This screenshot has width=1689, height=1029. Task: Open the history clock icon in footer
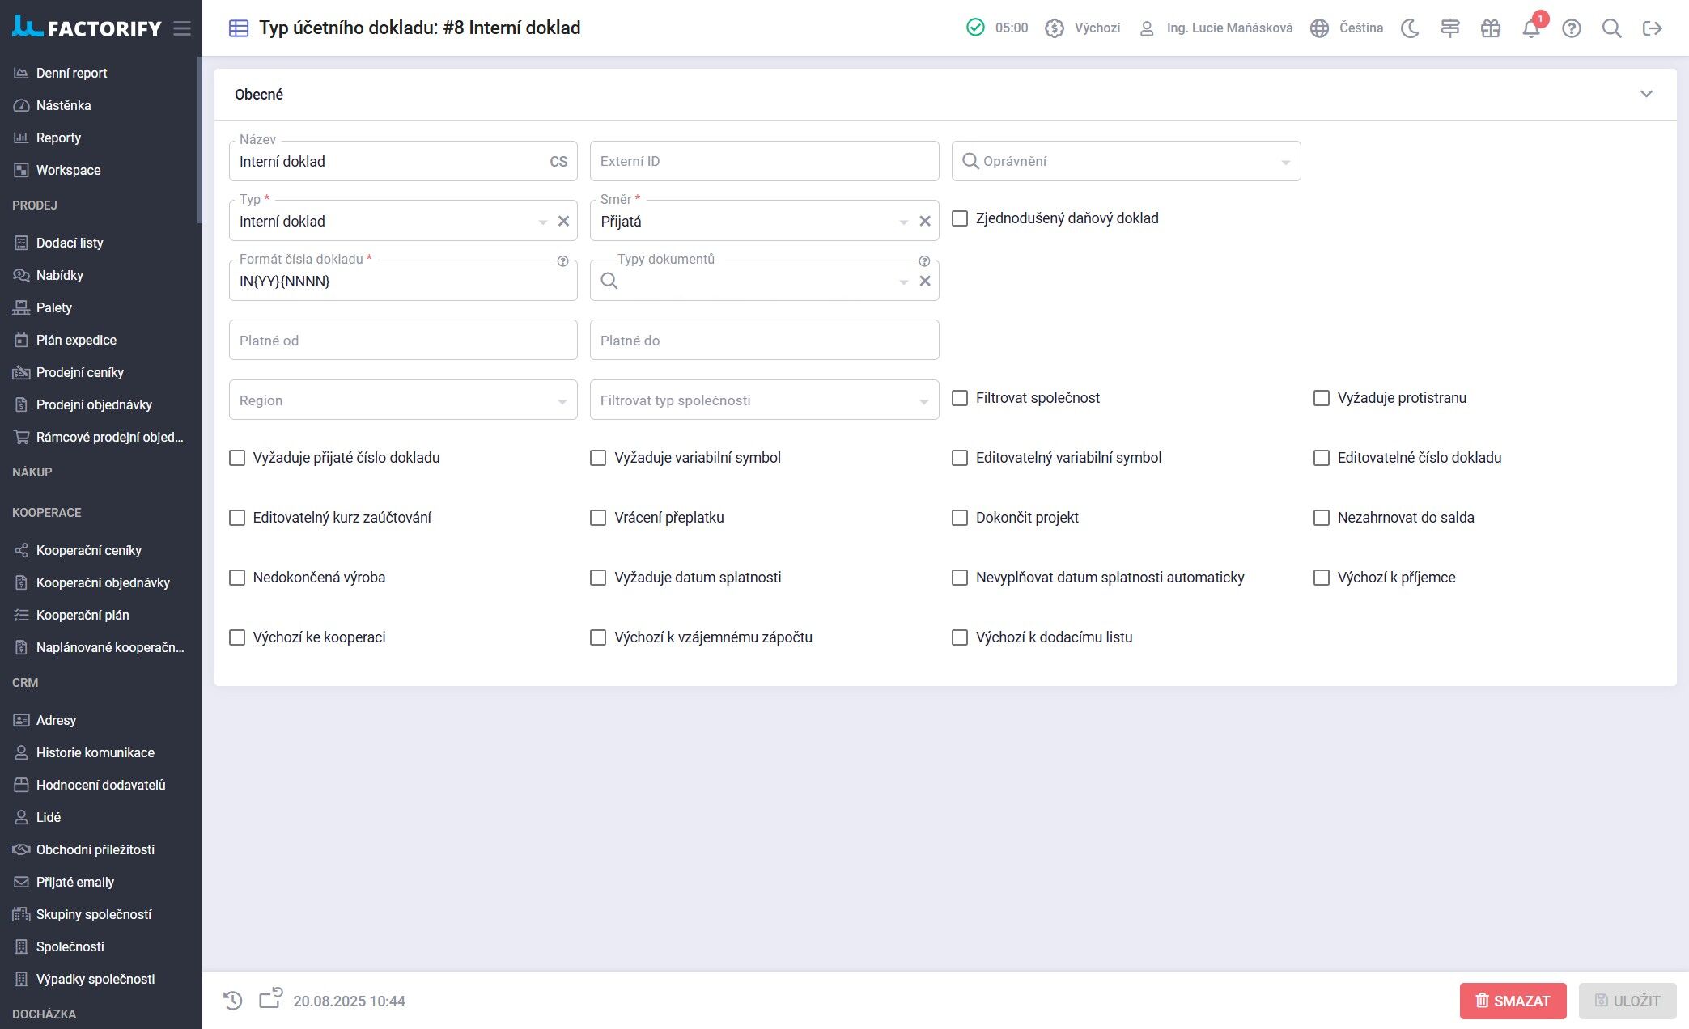[232, 1001]
